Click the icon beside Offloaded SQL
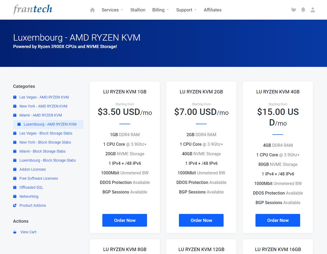 (x=15, y=187)
